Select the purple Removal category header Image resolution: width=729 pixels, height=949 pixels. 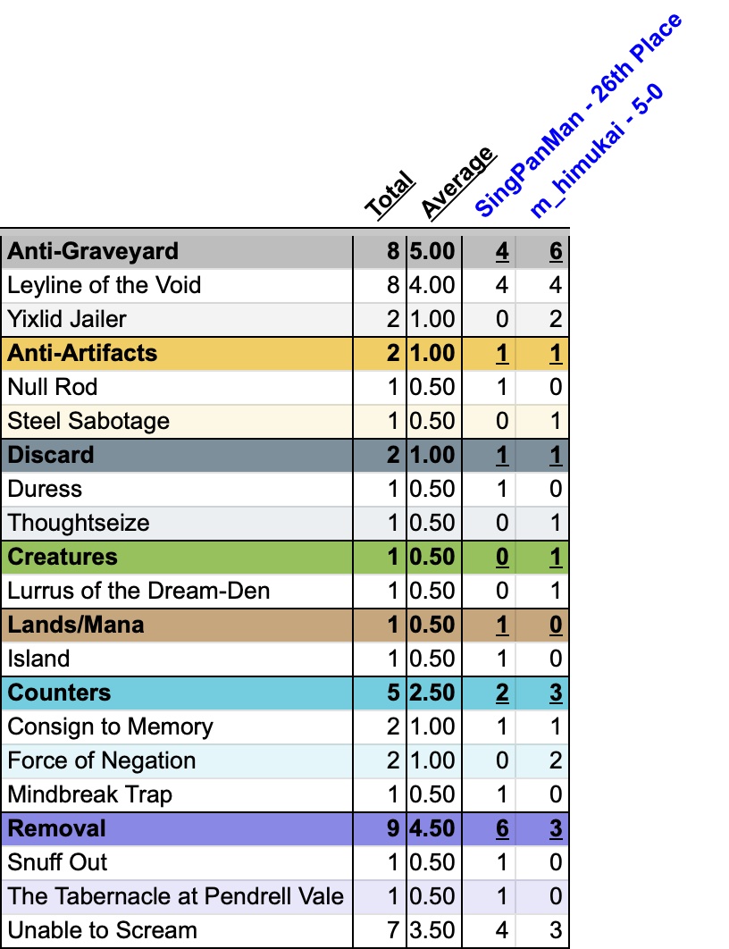pyautogui.click(x=57, y=828)
